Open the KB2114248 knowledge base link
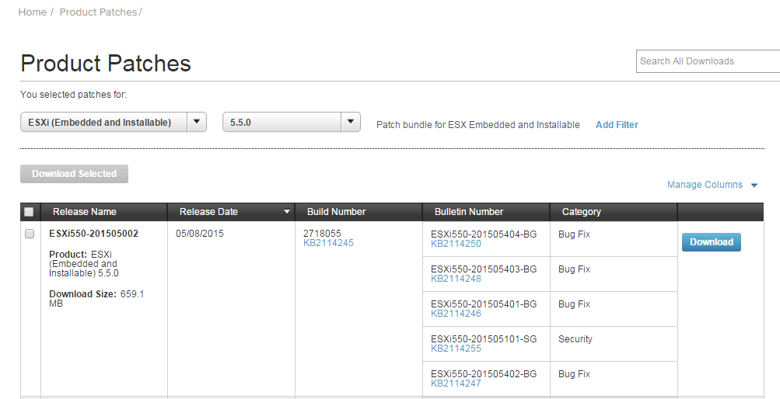Viewport: 780px width, 399px height. click(x=456, y=279)
